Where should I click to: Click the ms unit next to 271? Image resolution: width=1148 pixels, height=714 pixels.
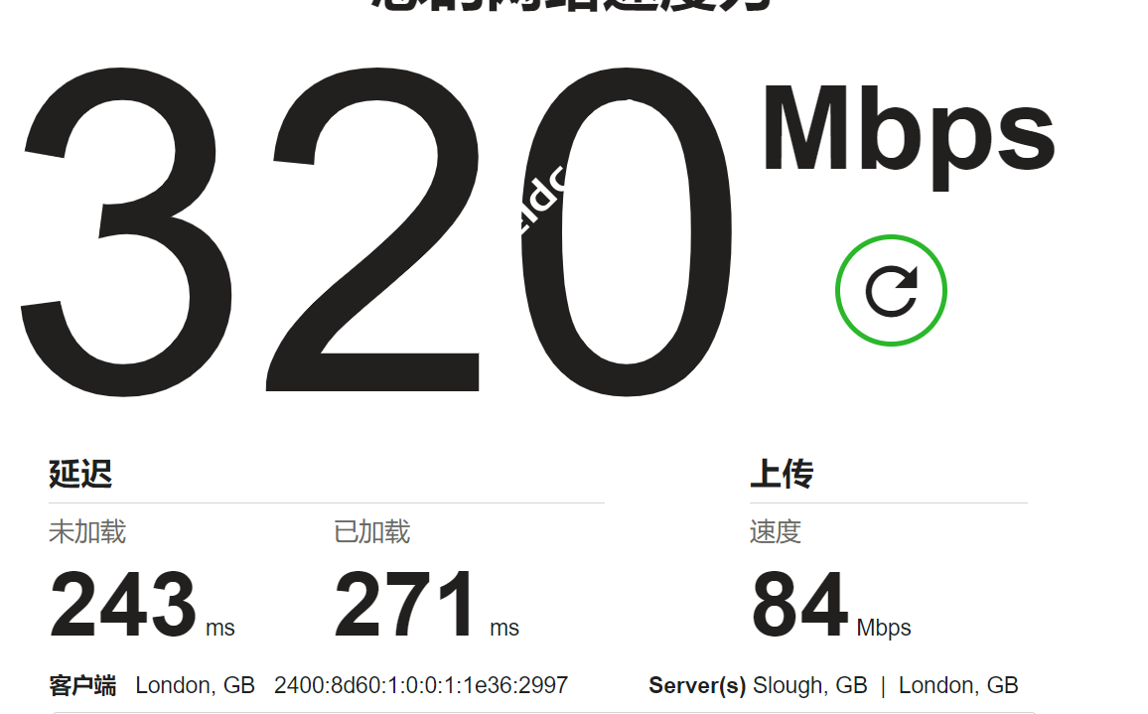pyautogui.click(x=504, y=628)
